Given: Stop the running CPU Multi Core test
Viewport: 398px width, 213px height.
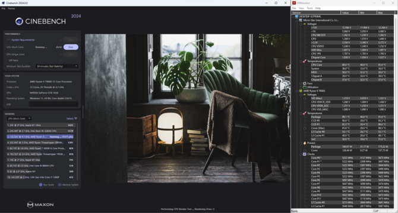Looking at the screenshot, I should pos(71,47).
